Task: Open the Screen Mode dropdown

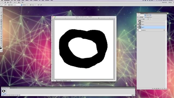Action: click(23, 2)
